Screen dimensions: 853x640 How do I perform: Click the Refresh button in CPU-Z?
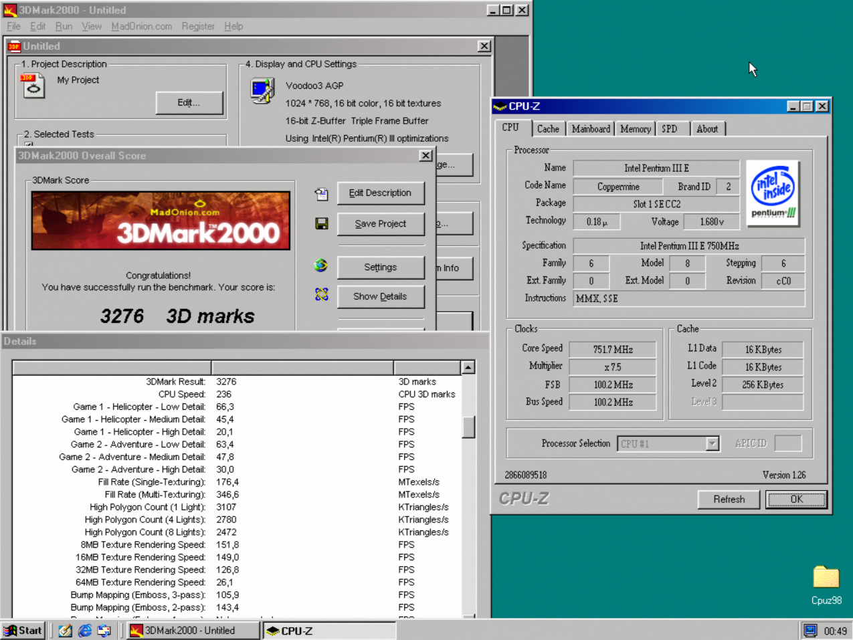(729, 499)
